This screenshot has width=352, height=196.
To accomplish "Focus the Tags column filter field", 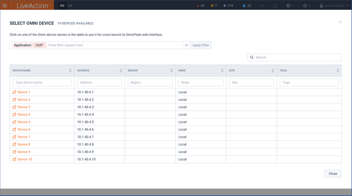I will pyautogui.click(x=309, y=82).
